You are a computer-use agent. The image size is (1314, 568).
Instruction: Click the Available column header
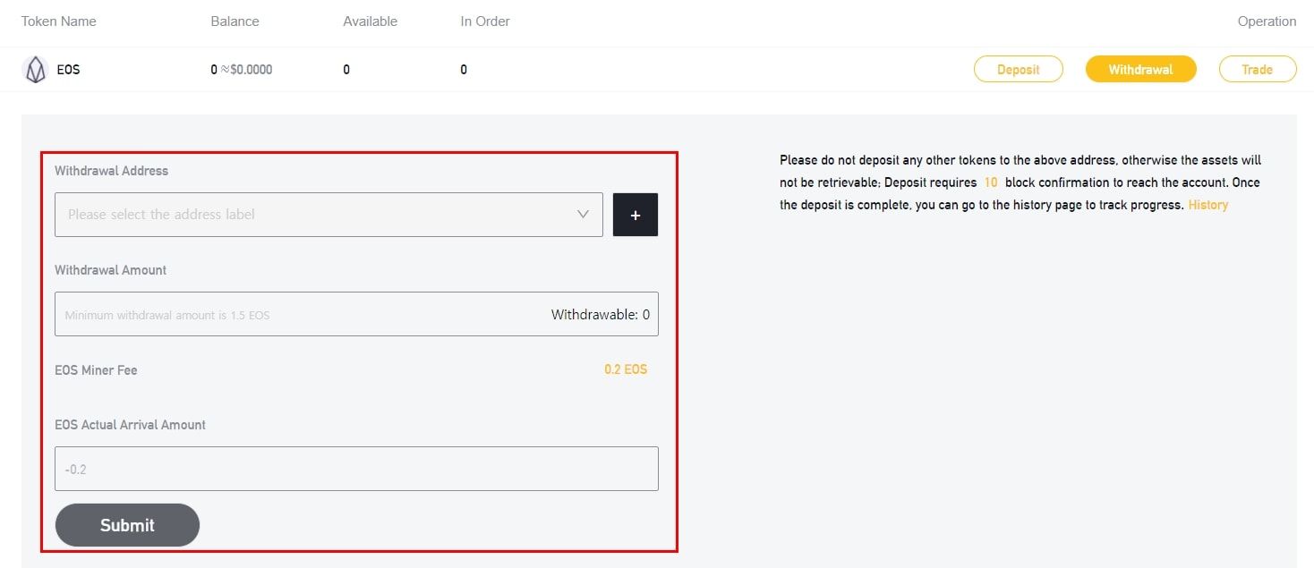pyautogui.click(x=371, y=21)
